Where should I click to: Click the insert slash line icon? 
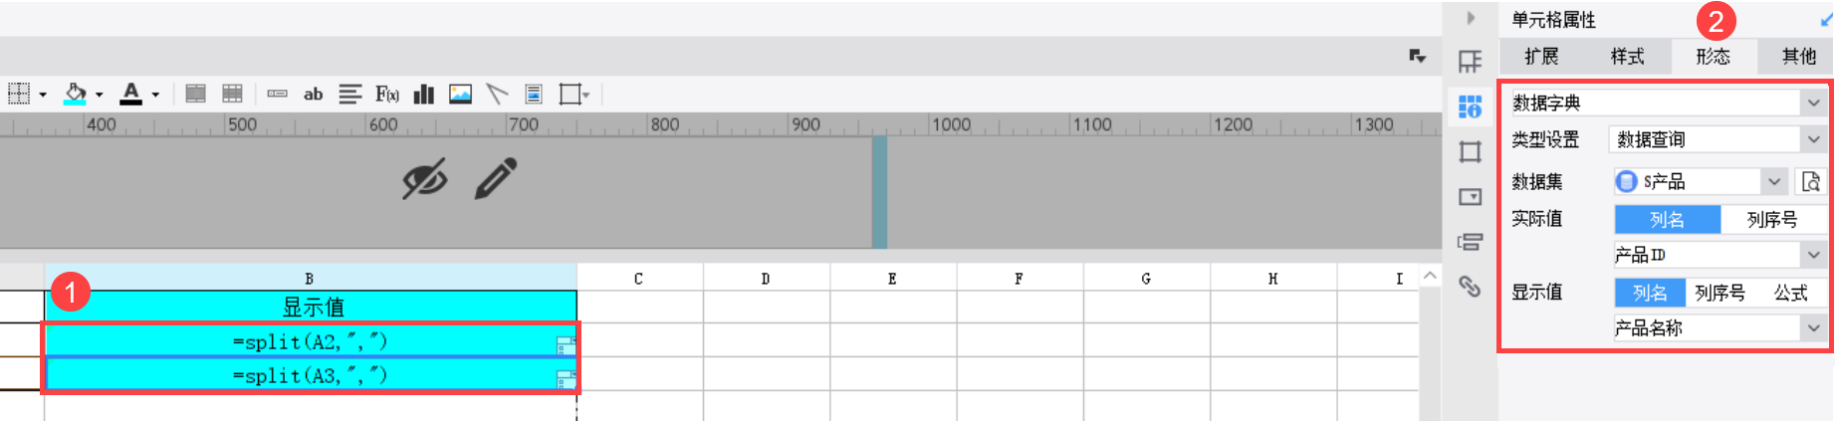[x=497, y=94]
